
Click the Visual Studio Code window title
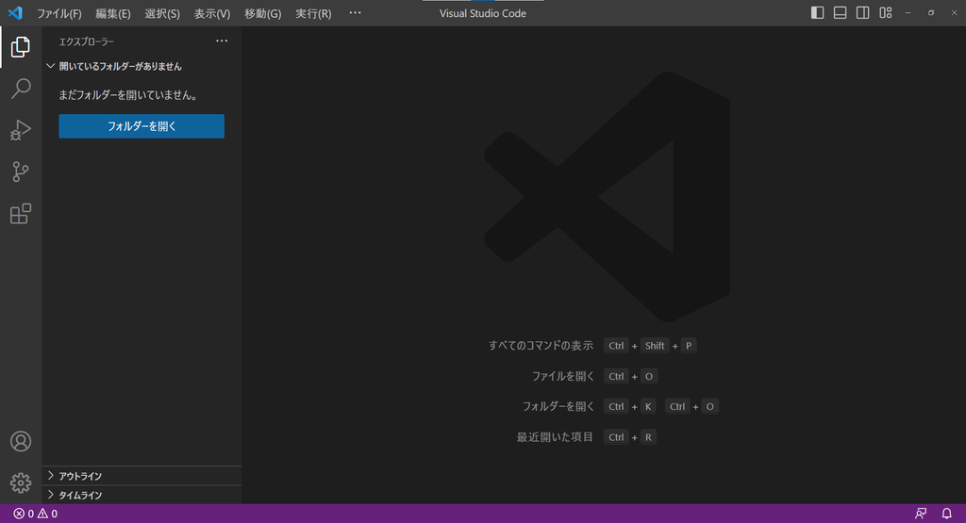(482, 13)
